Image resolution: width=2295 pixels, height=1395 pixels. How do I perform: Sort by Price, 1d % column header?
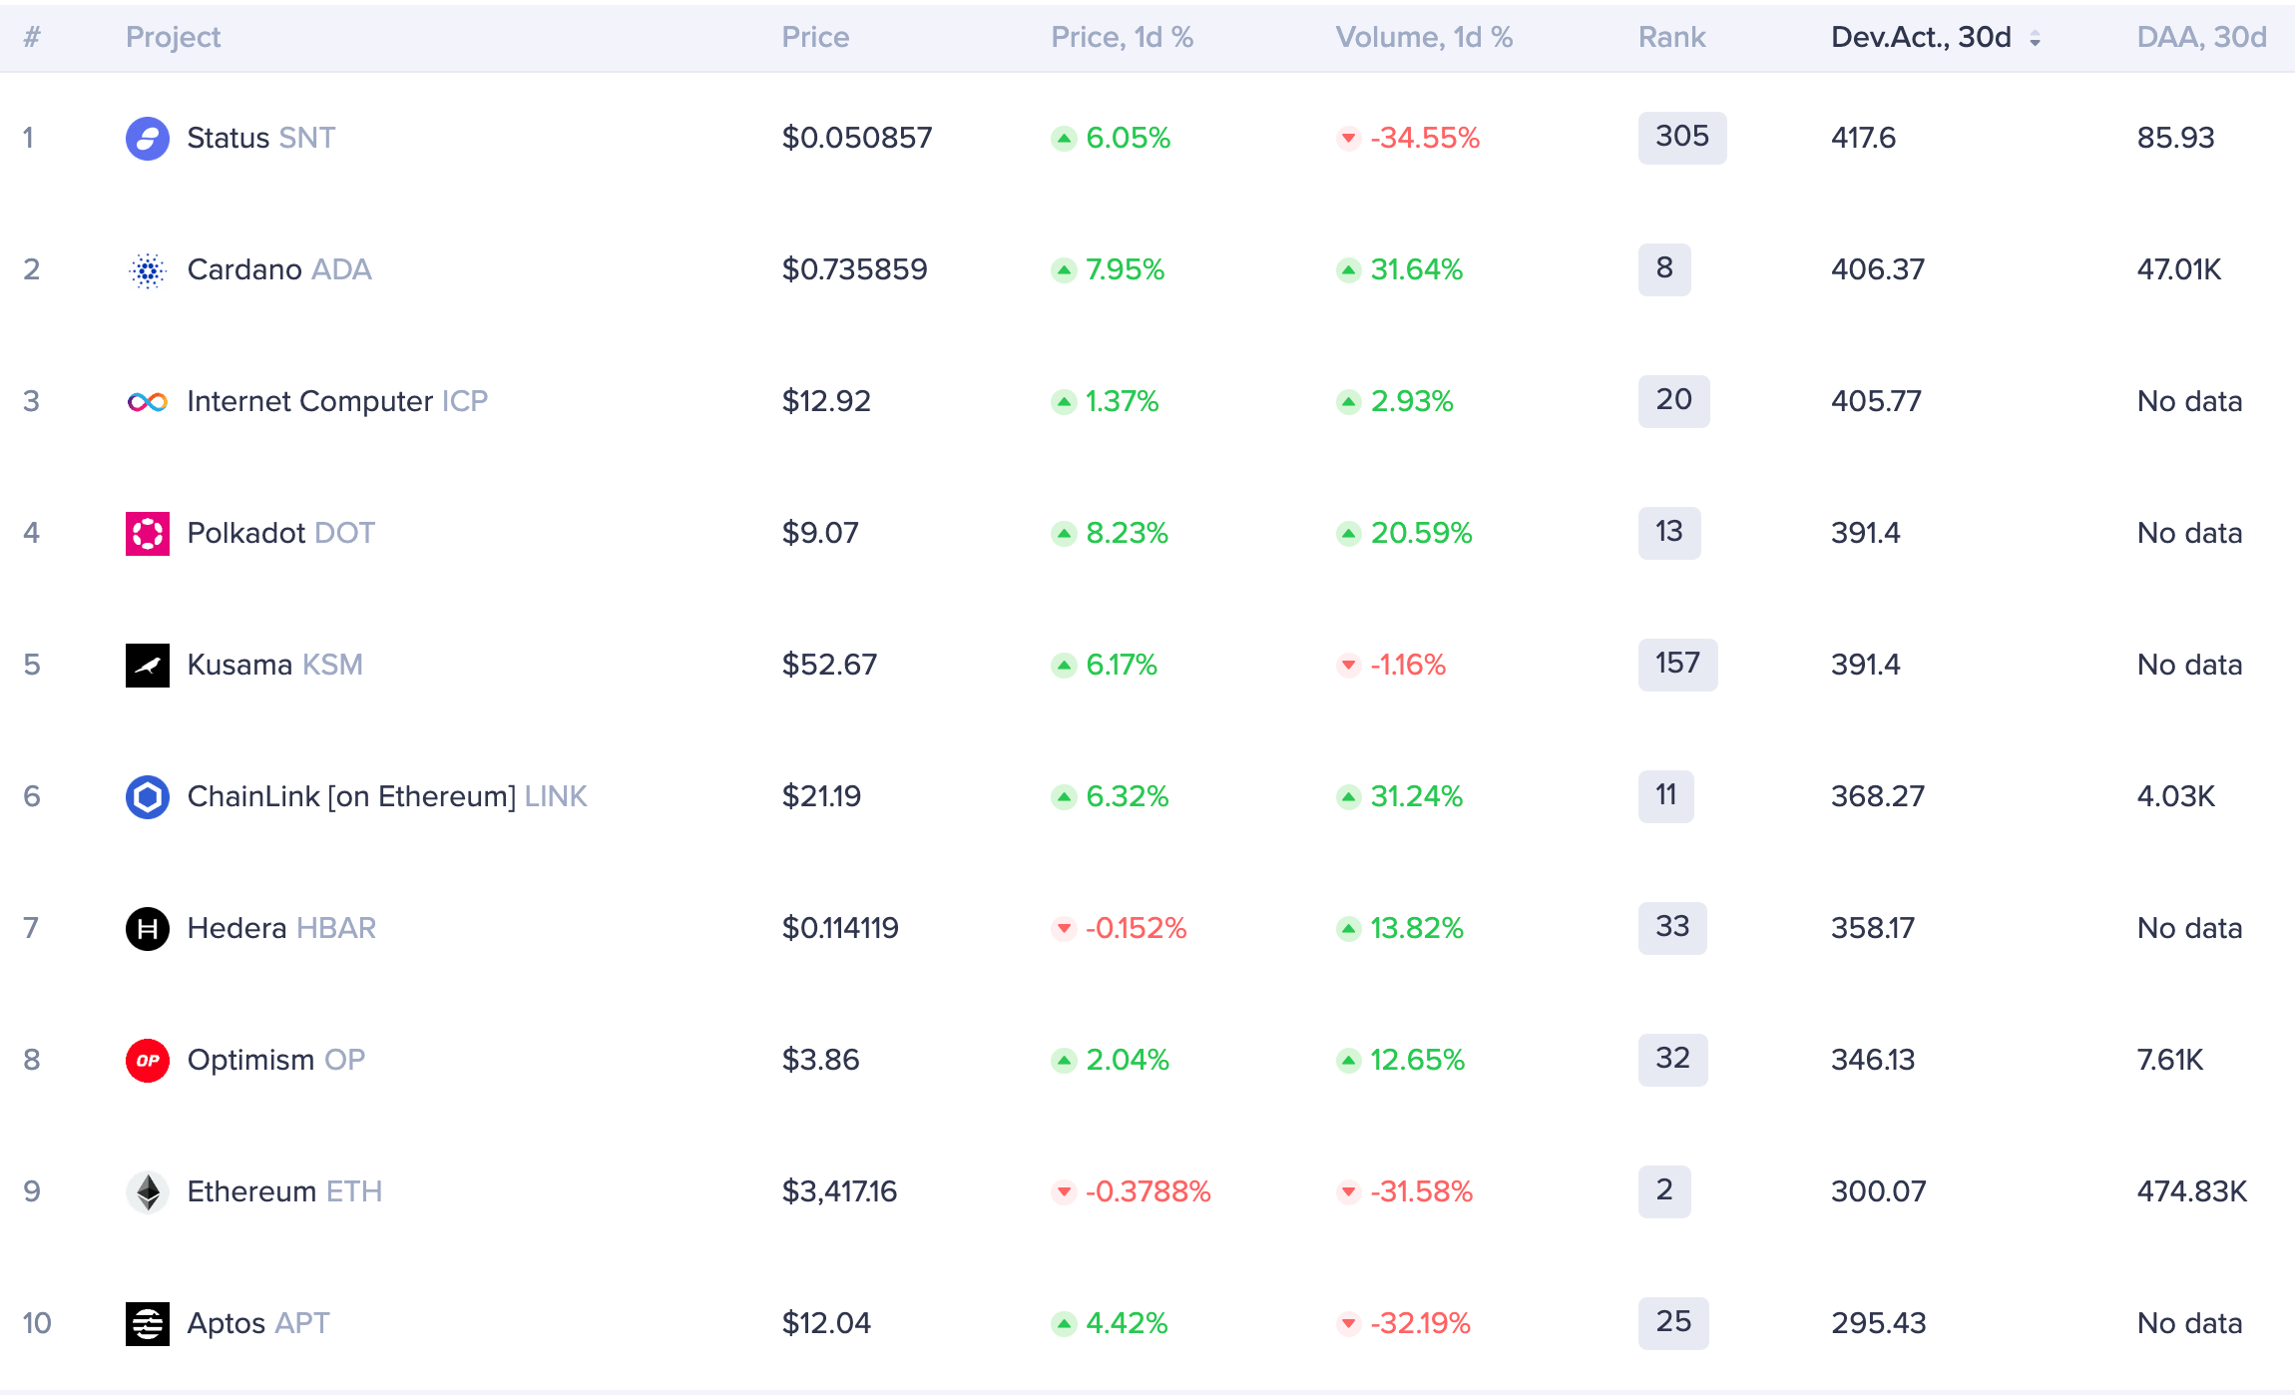(x=1122, y=37)
